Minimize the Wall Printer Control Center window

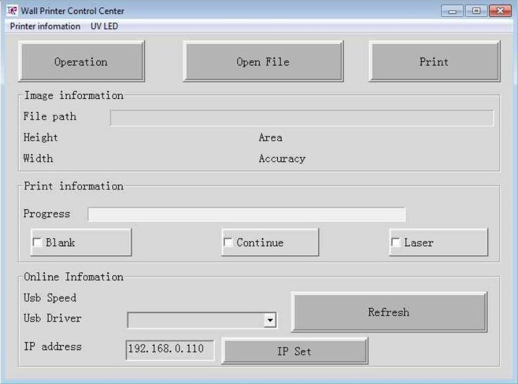click(x=452, y=11)
